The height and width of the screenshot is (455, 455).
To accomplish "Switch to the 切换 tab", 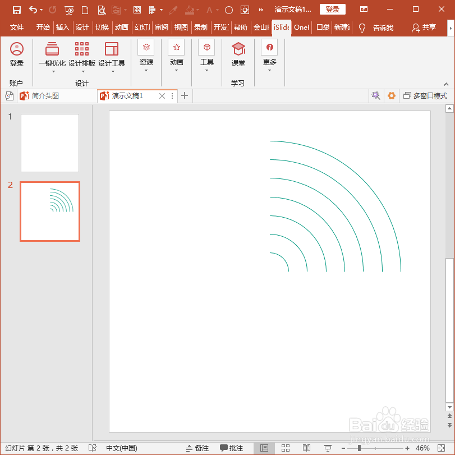I will [x=102, y=27].
